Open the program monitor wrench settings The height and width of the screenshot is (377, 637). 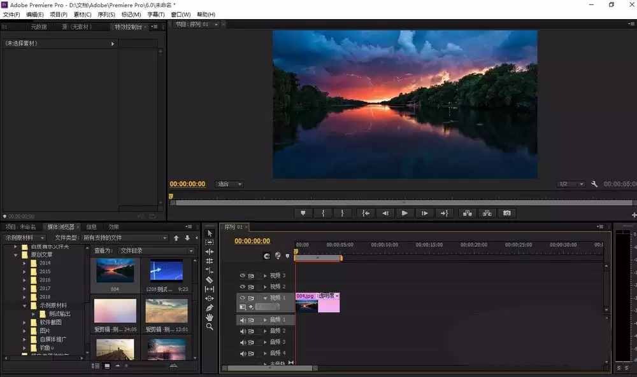(x=594, y=184)
